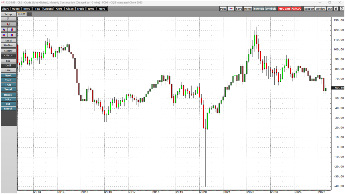Click the red MSG Cntr button
The image size is (345, 194).
(x=284, y=9)
